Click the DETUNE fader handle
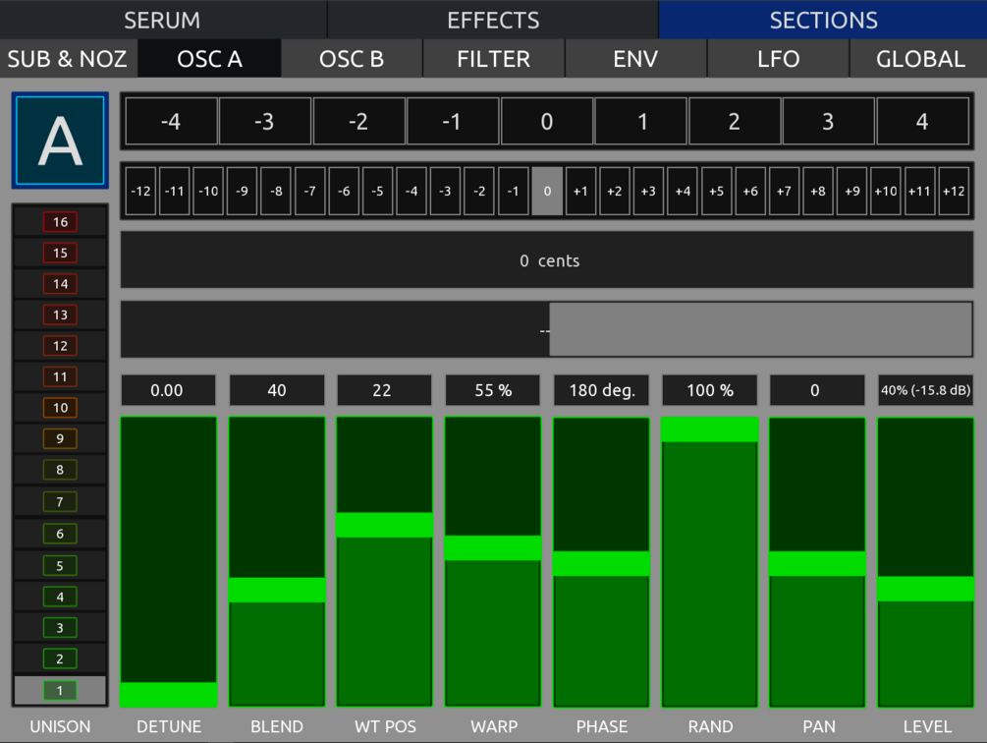Image resolution: width=987 pixels, height=743 pixels. [168, 695]
